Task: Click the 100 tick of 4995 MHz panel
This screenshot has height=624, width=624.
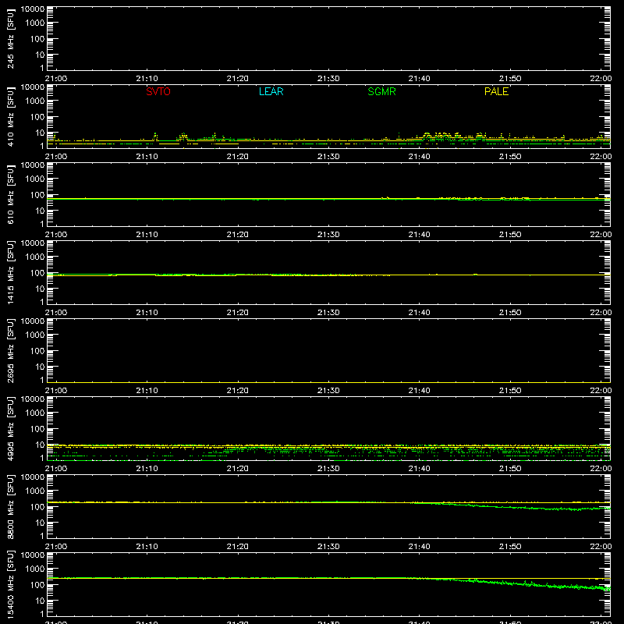Action: pos(37,429)
